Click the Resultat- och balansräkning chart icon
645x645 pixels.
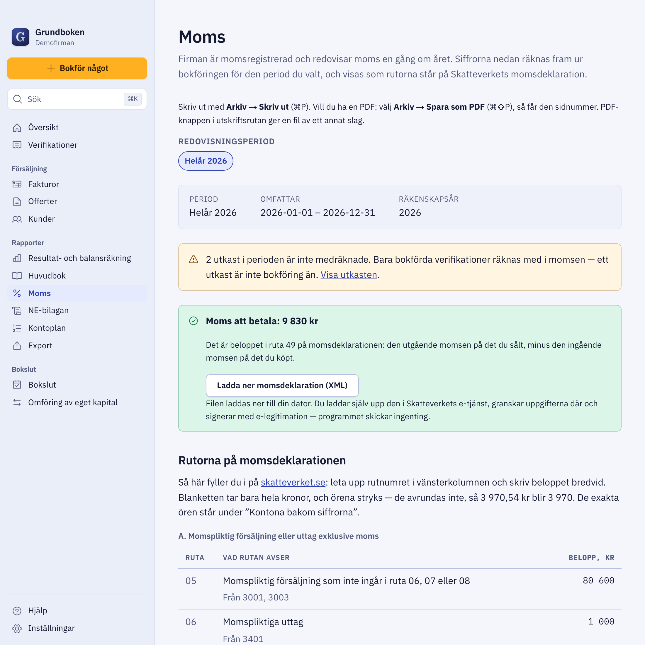pyautogui.click(x=17, y=258)
